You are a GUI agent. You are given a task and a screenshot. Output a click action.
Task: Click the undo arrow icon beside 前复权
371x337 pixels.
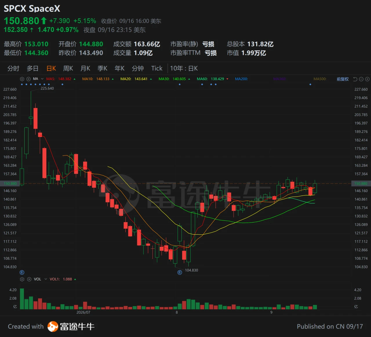coord(355,79)
